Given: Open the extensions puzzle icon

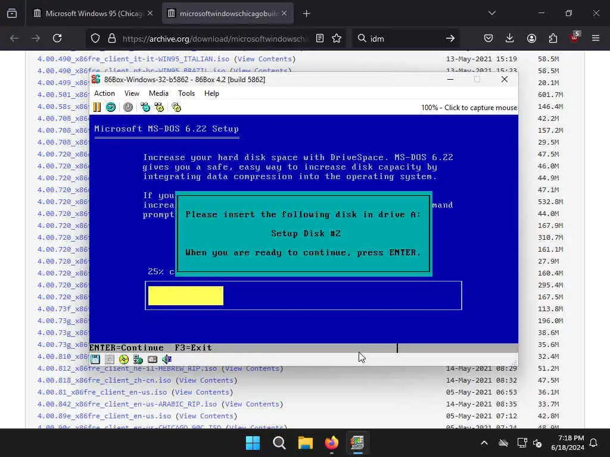Looking at the screenshot, I should 553,38.
